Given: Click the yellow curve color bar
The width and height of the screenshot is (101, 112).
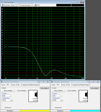Looking at the screenshot, I should [35, 111].
